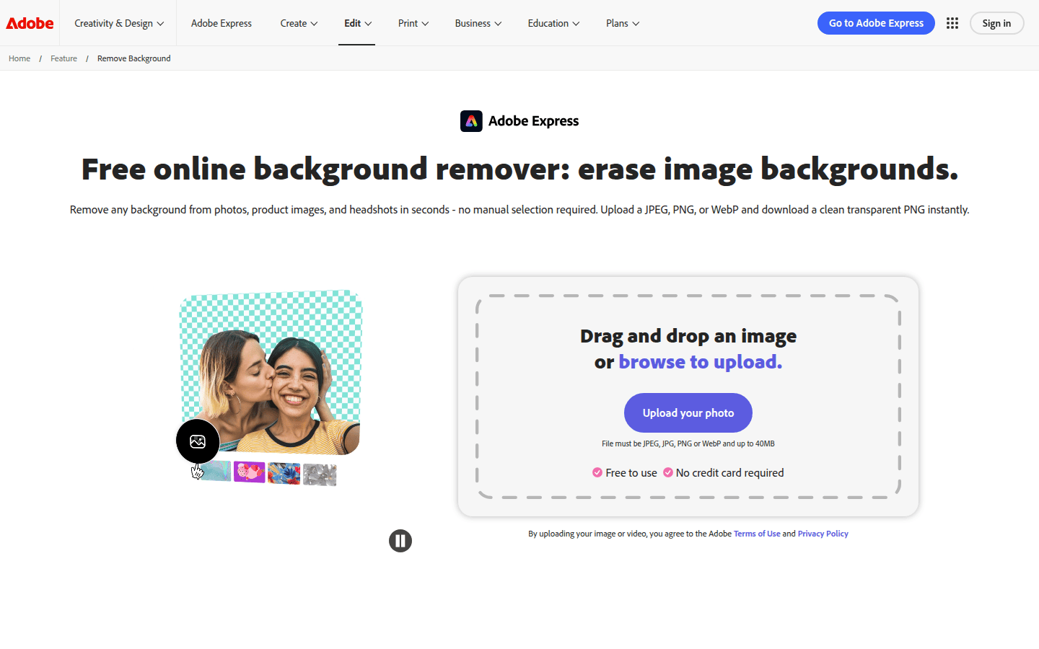
Task: Expand the Print menu
Action: (x=413, y=23)
